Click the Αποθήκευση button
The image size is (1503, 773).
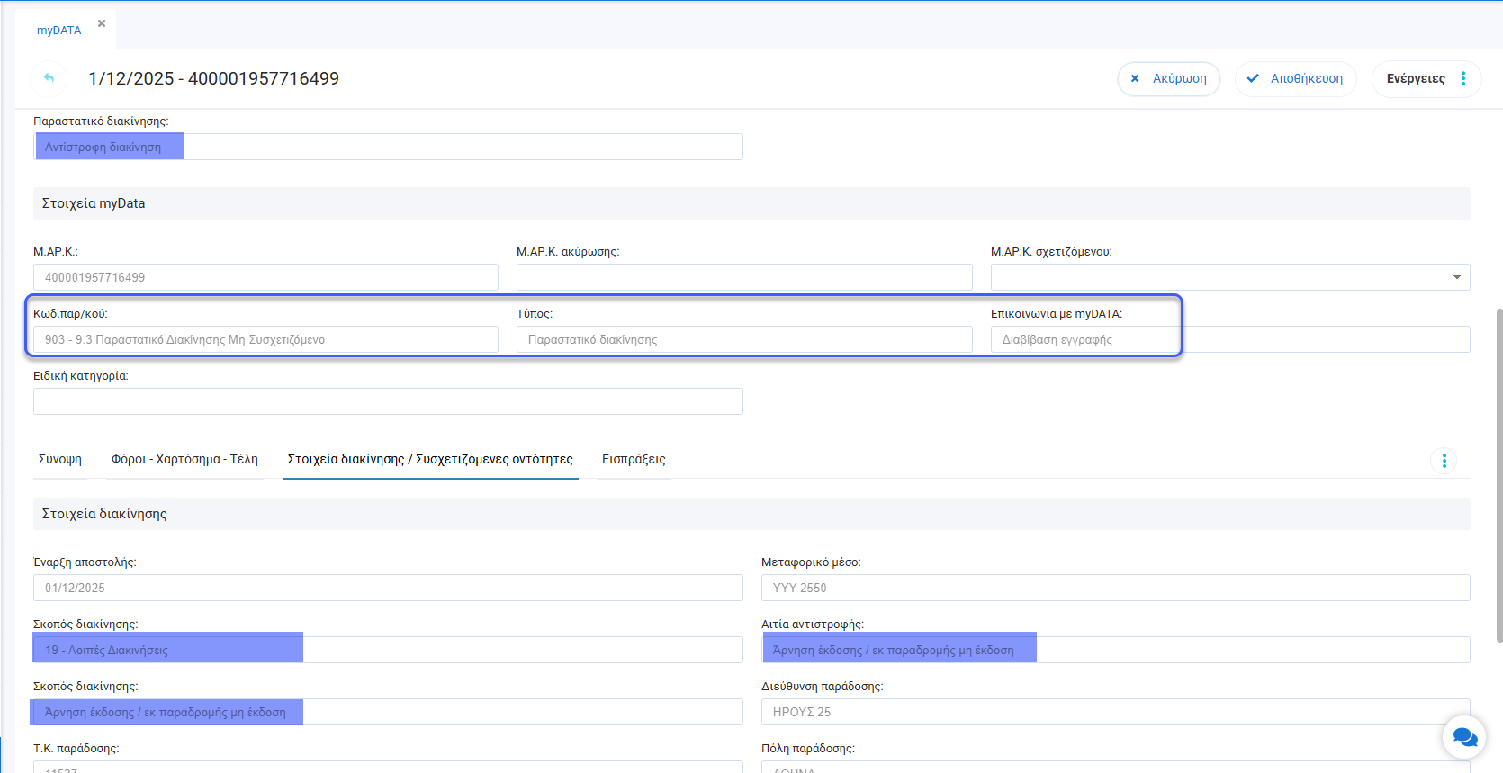[x=1295, y=78]
